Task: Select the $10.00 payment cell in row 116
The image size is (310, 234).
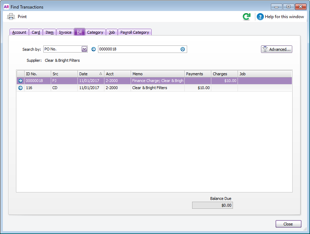Action: point(198,88)
